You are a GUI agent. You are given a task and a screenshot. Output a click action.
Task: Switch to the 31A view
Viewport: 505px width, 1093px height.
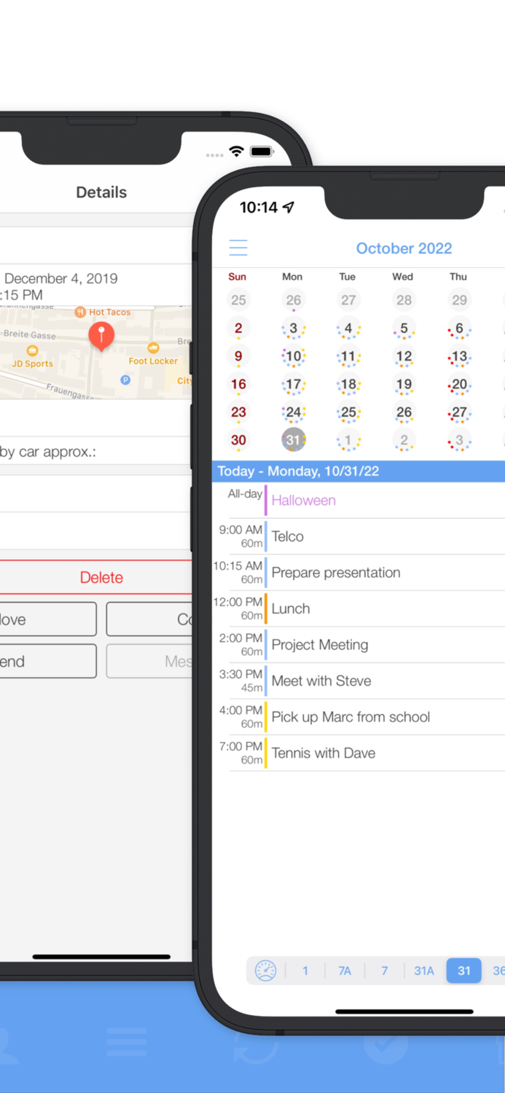[424, 971]
